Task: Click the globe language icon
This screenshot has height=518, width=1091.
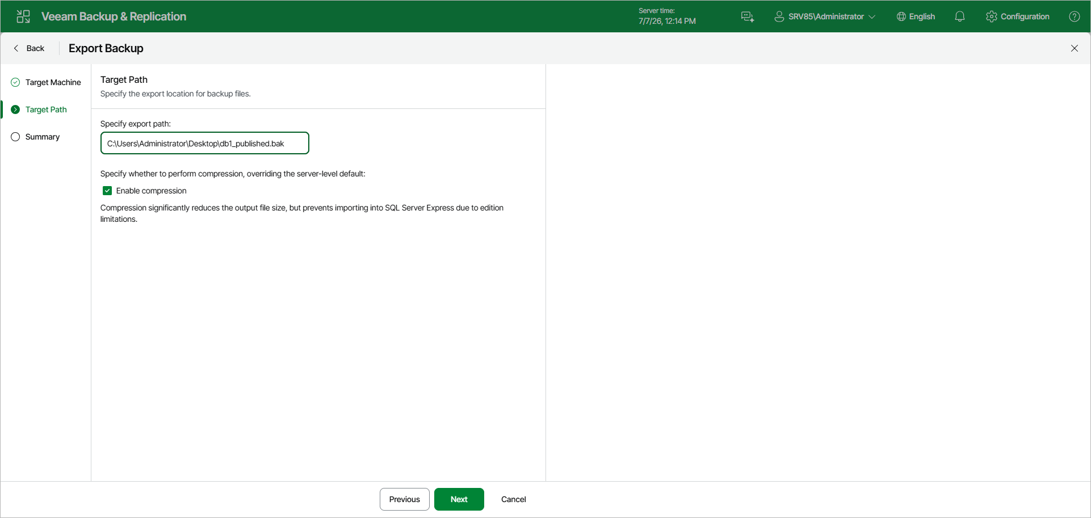Action: tap(901, 16)
